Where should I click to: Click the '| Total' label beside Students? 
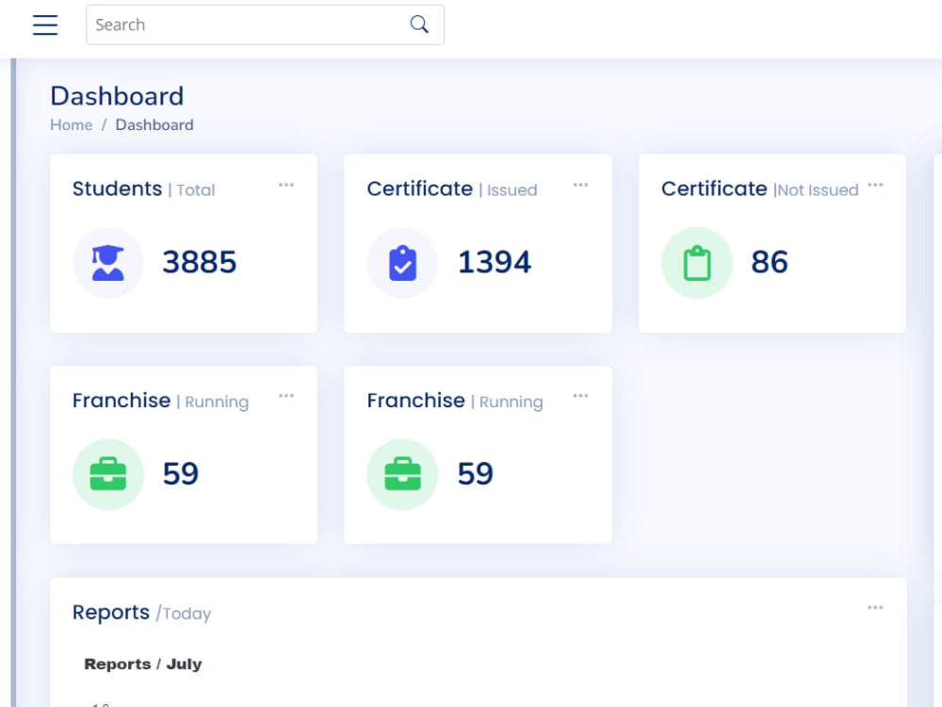[191, 190]
